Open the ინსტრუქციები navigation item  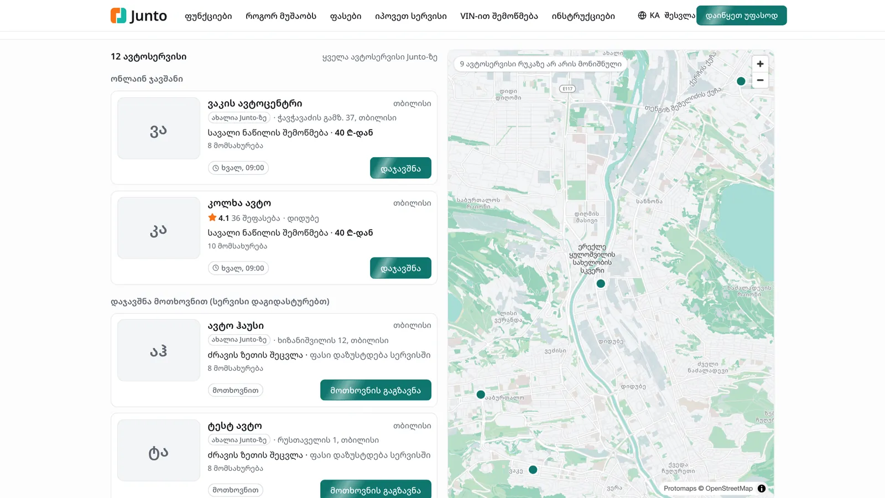tap(583, 16)
